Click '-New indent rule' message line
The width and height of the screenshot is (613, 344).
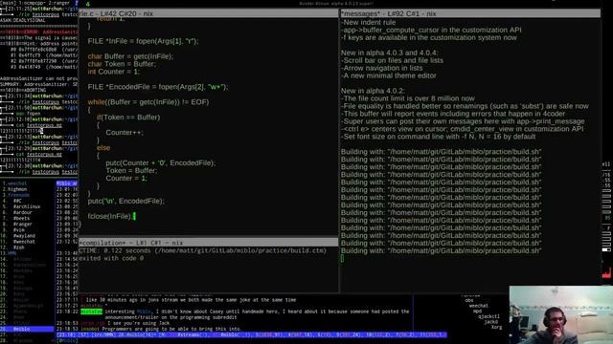pos(368,22)
